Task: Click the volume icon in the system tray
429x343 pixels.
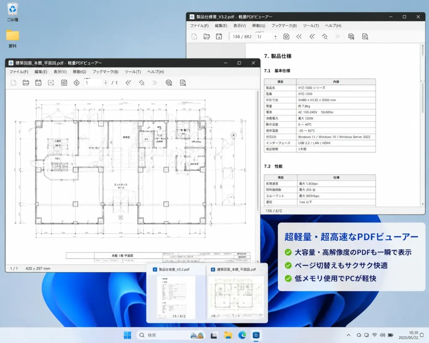Action: coord(382,335)
